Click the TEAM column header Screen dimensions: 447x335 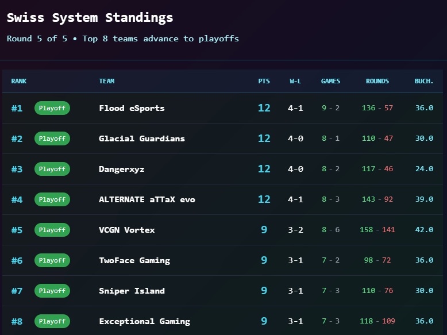click(107, 81)
